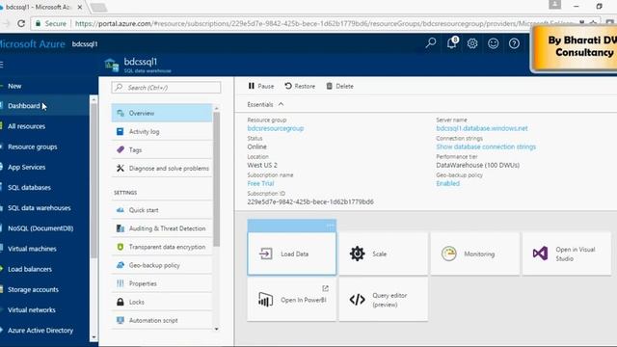Click the resource menu scrollbar thumb
Viewport: 617px width, 347px height.
coord(216,179)
